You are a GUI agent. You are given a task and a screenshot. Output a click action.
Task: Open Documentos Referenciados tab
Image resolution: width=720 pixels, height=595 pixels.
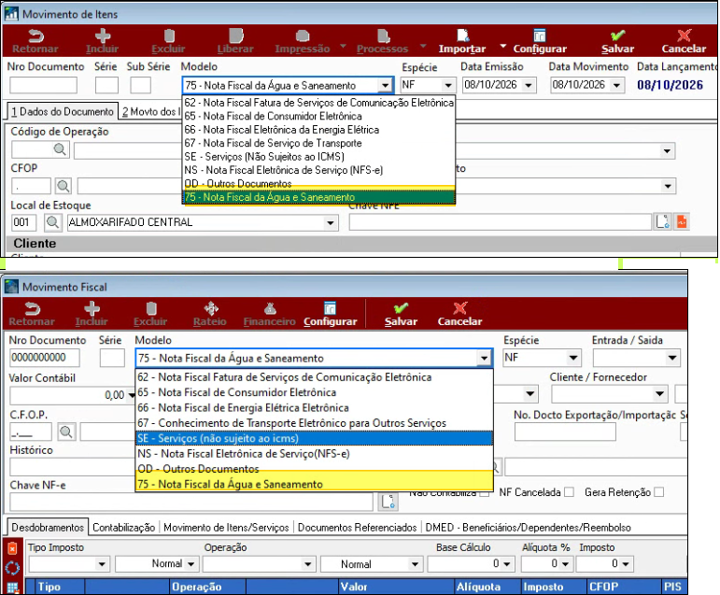357,528
